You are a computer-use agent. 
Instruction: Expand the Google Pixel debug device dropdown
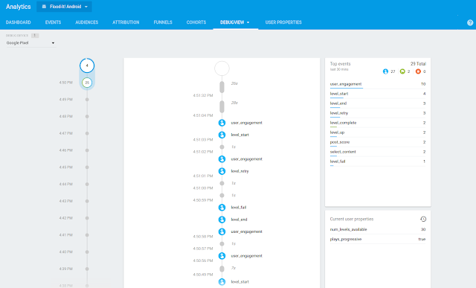coord(30,43)
